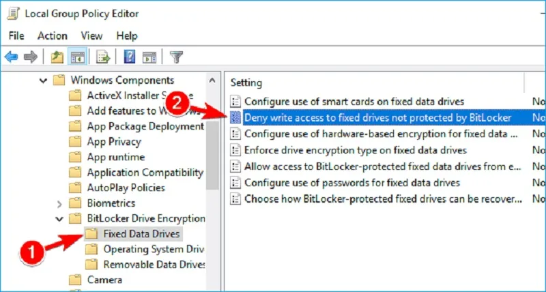546x292 pixels.
Task: Open the Action menu
Action: (53, 36)
